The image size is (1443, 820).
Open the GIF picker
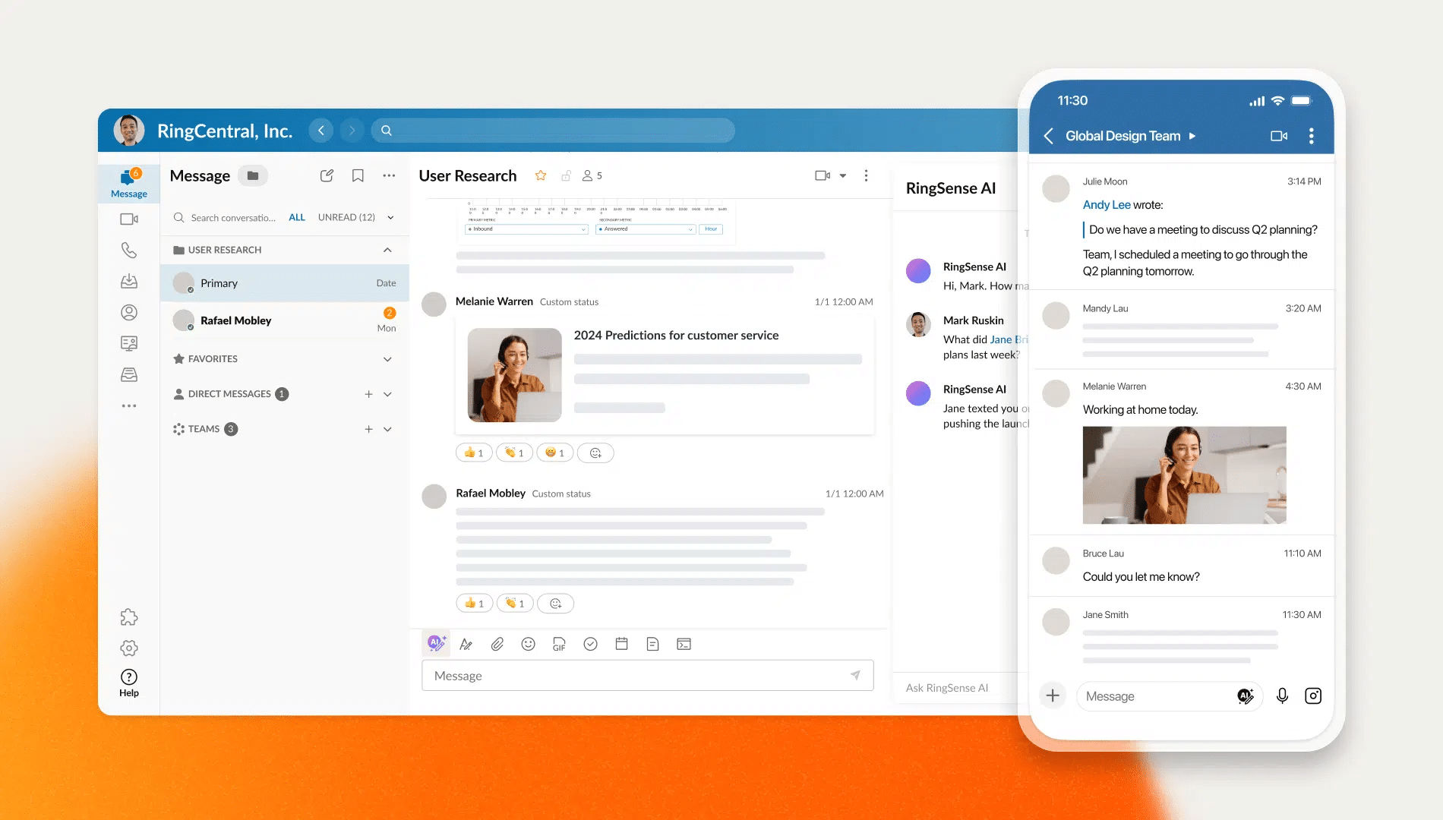(559, 643)
